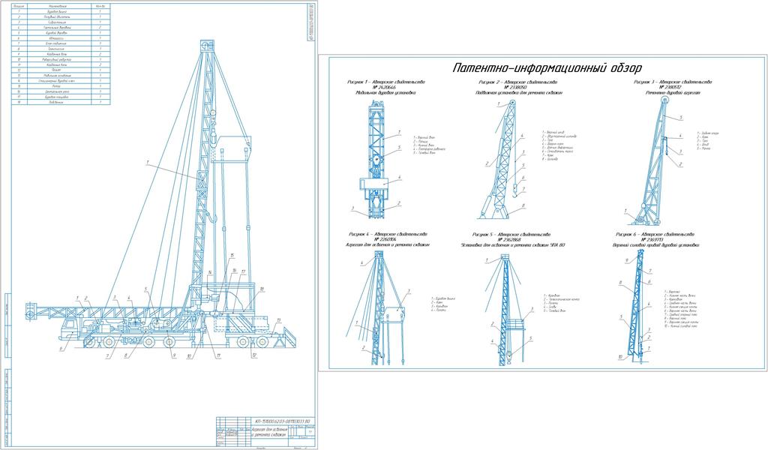Click the parts legend beside the Figure 2 drawing
The height and width of the screenshot is (450, 768).
[x=559, y=145]
